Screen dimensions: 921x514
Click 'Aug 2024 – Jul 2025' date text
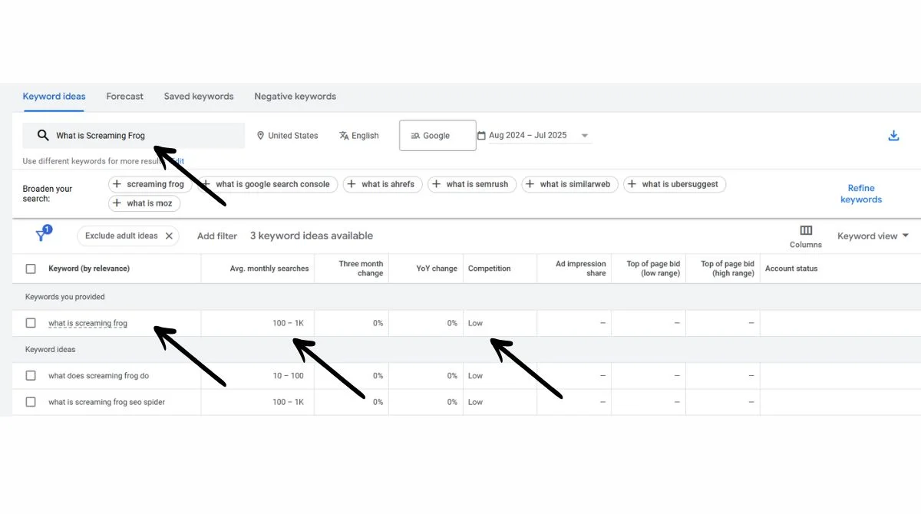click(528, 135)
